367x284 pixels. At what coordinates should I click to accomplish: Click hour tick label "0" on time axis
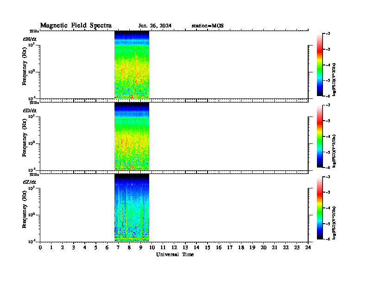(x=40, y=247)
